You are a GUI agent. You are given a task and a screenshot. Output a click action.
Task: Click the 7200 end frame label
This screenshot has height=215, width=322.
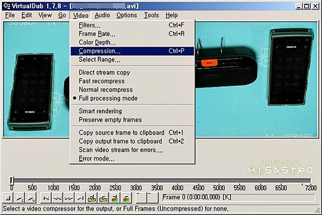(x=311, y=188)
